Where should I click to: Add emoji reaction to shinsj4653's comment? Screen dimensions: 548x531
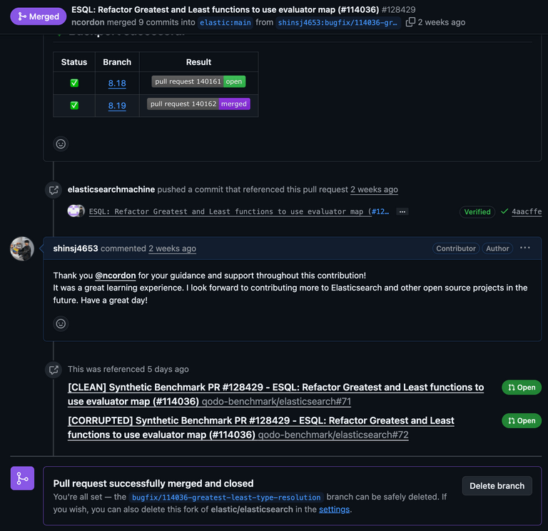pyautogui.click(x=61, y=323)
